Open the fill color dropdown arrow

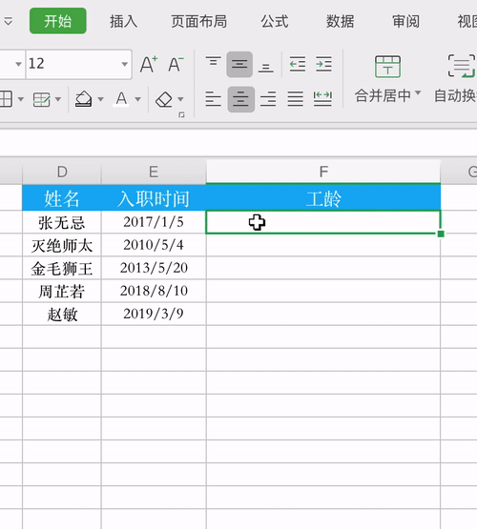100,99
